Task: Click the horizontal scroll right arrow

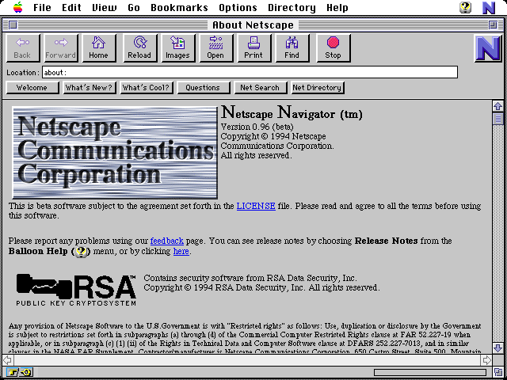Action: tap(486, 359)
